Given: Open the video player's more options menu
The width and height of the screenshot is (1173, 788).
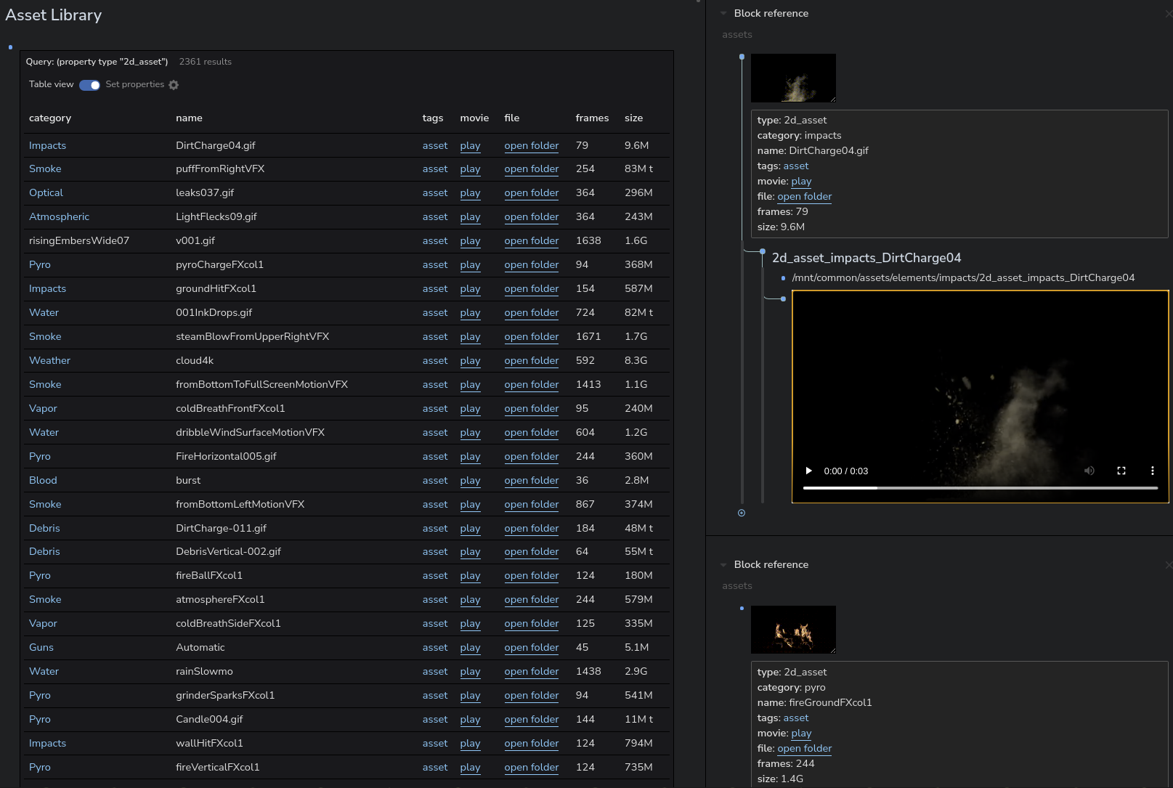Looking at the screenshot, I should click(x=1152, y=471).
